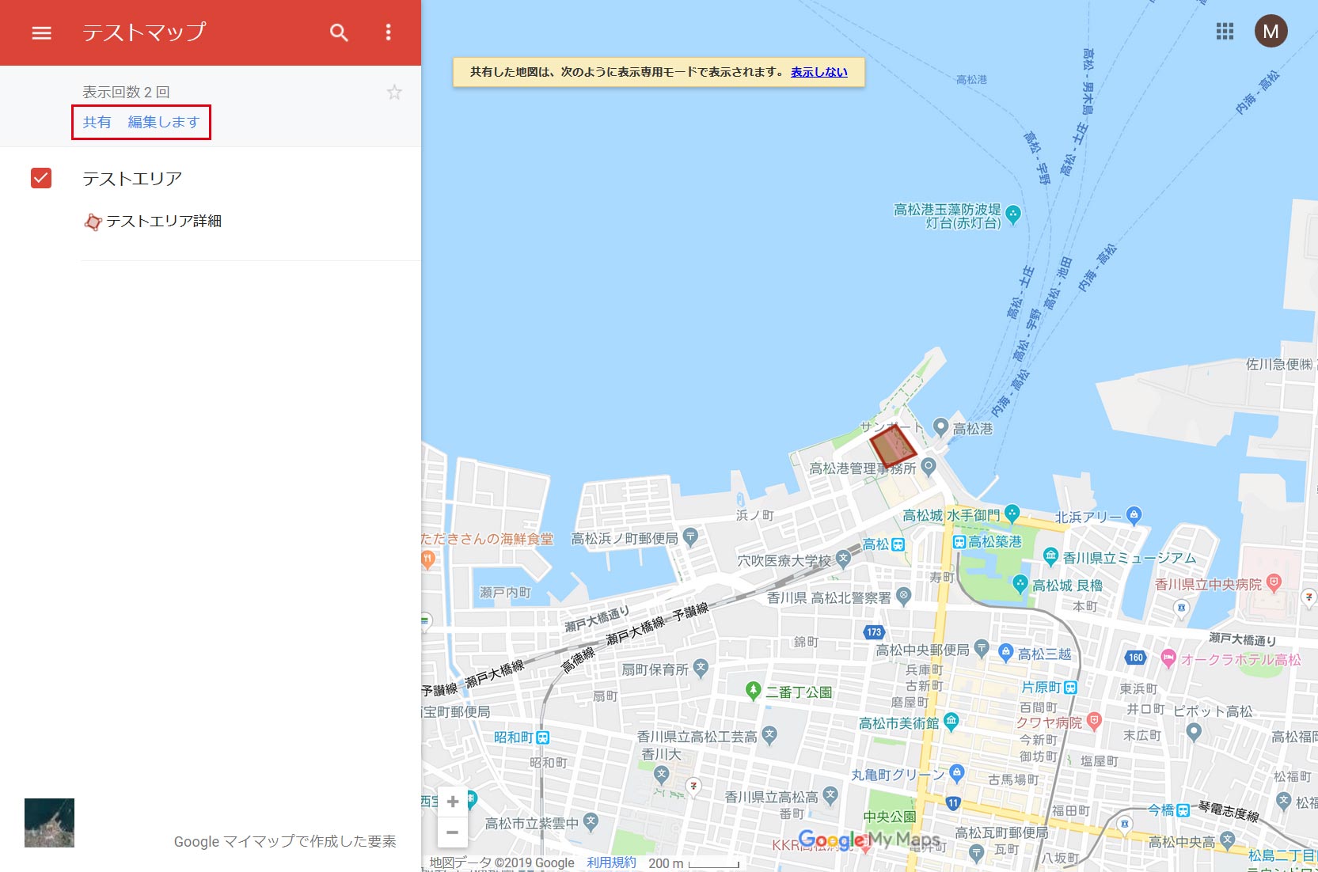
Task: Click 香川県立ミュージアム museum marker
Action: [x=1050, y=556]
